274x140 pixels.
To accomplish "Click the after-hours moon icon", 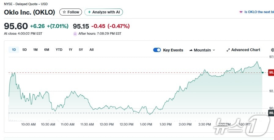I will tap(75, 33).
